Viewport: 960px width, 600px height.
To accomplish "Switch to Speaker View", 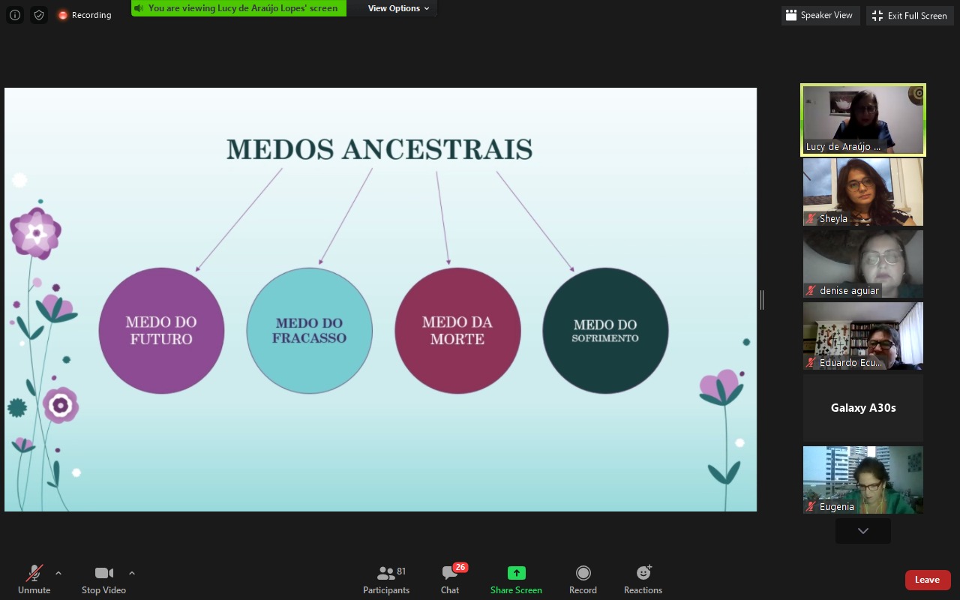I will click(x=819, y=15).
